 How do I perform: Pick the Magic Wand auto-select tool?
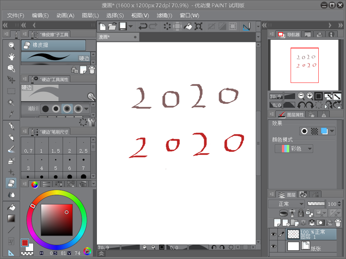pyautogui.click(x=11, y=103)
